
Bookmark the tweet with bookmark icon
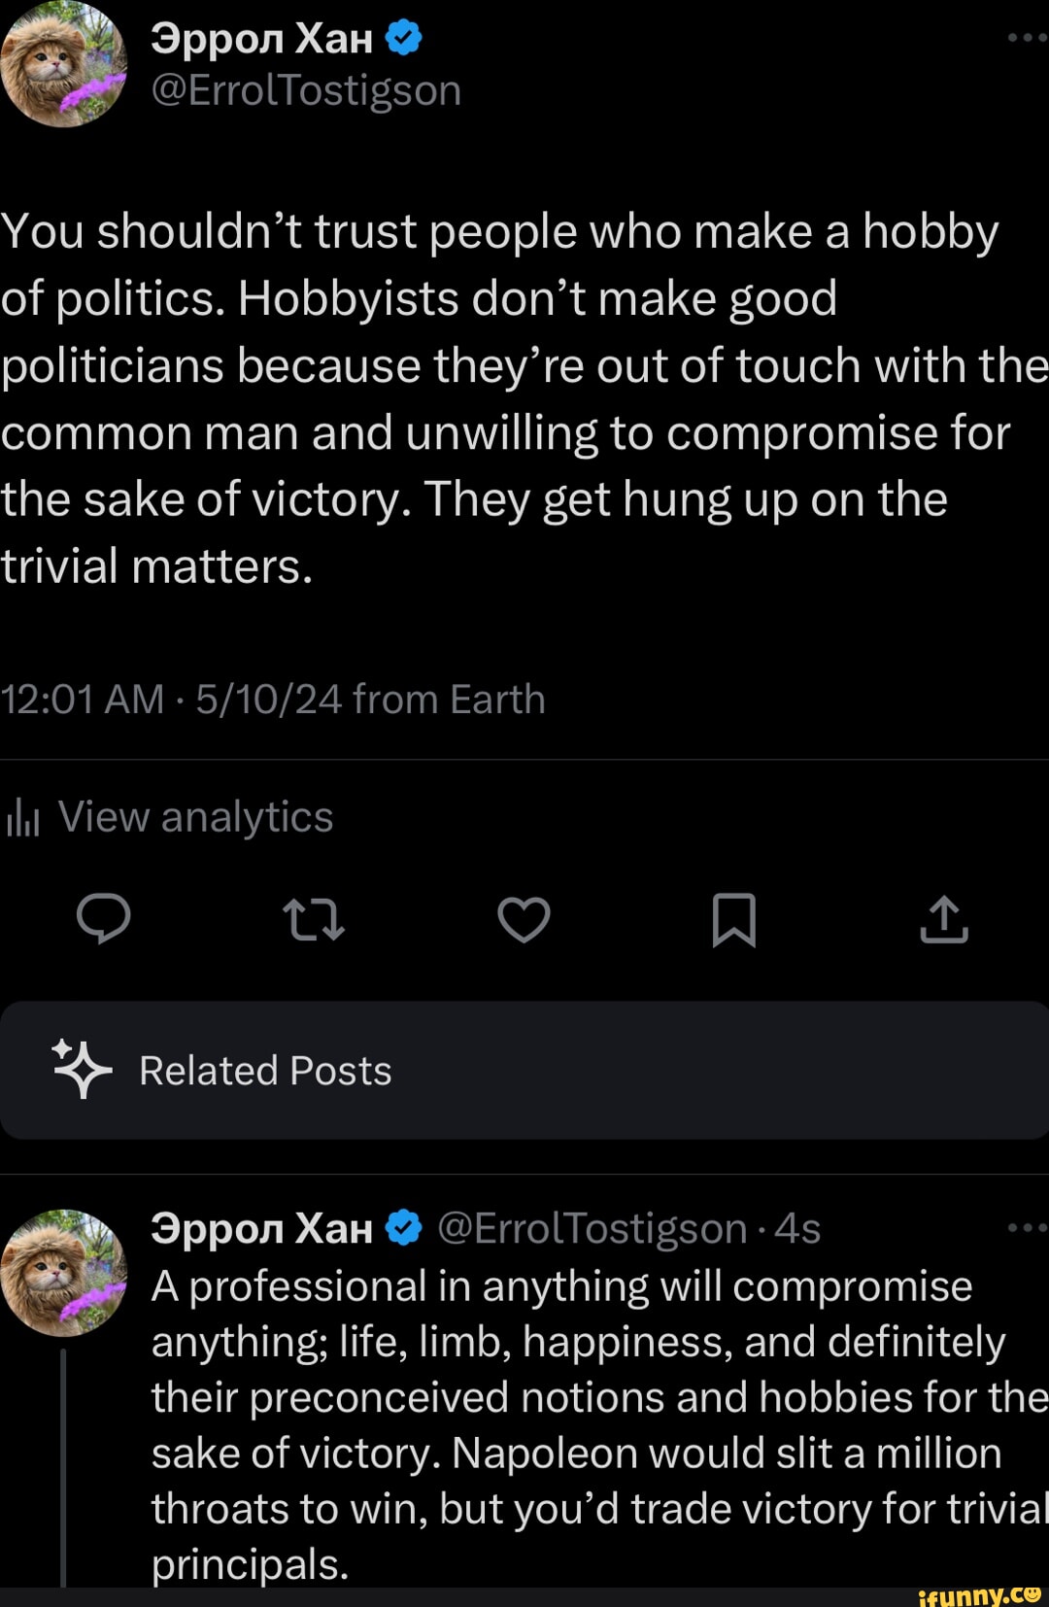pos(734,921)
